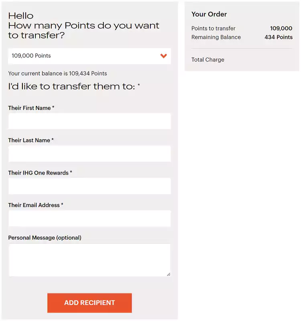
Task: Click "Points to transfer" in order summary
Action: 214,28
